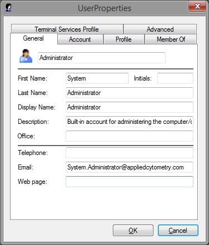The width and height of the screenshot is (209, 245).
Task: Open the Profile tab
Action: [x=124, y=39]
